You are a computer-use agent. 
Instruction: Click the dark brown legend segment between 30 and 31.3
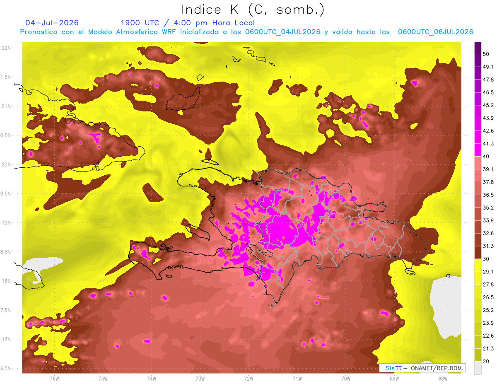tap(478, 252)
